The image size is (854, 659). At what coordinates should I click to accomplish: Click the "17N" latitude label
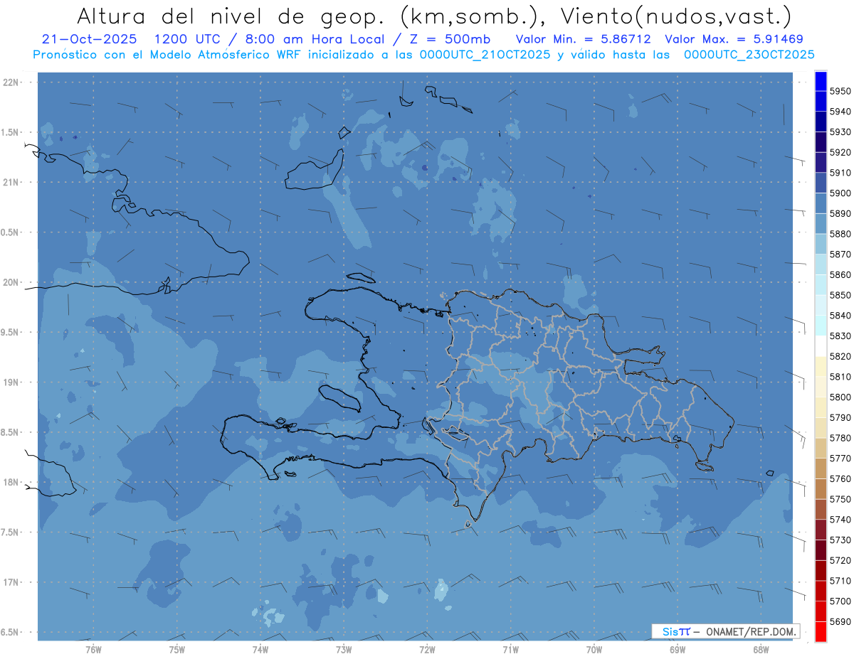pyautogui.click(x=10, y=582)
